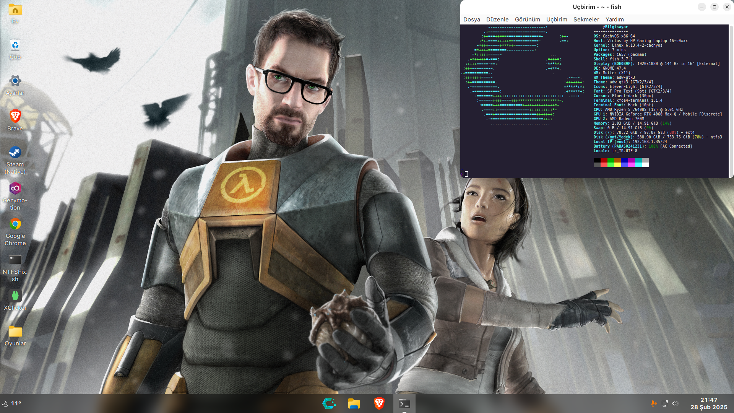The height and width of the screenshot is (413, 734).
Task: Click the 'WM: Mutter (X11)' line
Action: pos(612,73)
